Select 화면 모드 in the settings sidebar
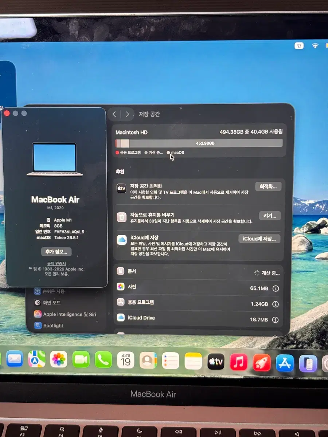Image resolution: width=328 pixels, height=437 pixels. (x=47, y=302)
